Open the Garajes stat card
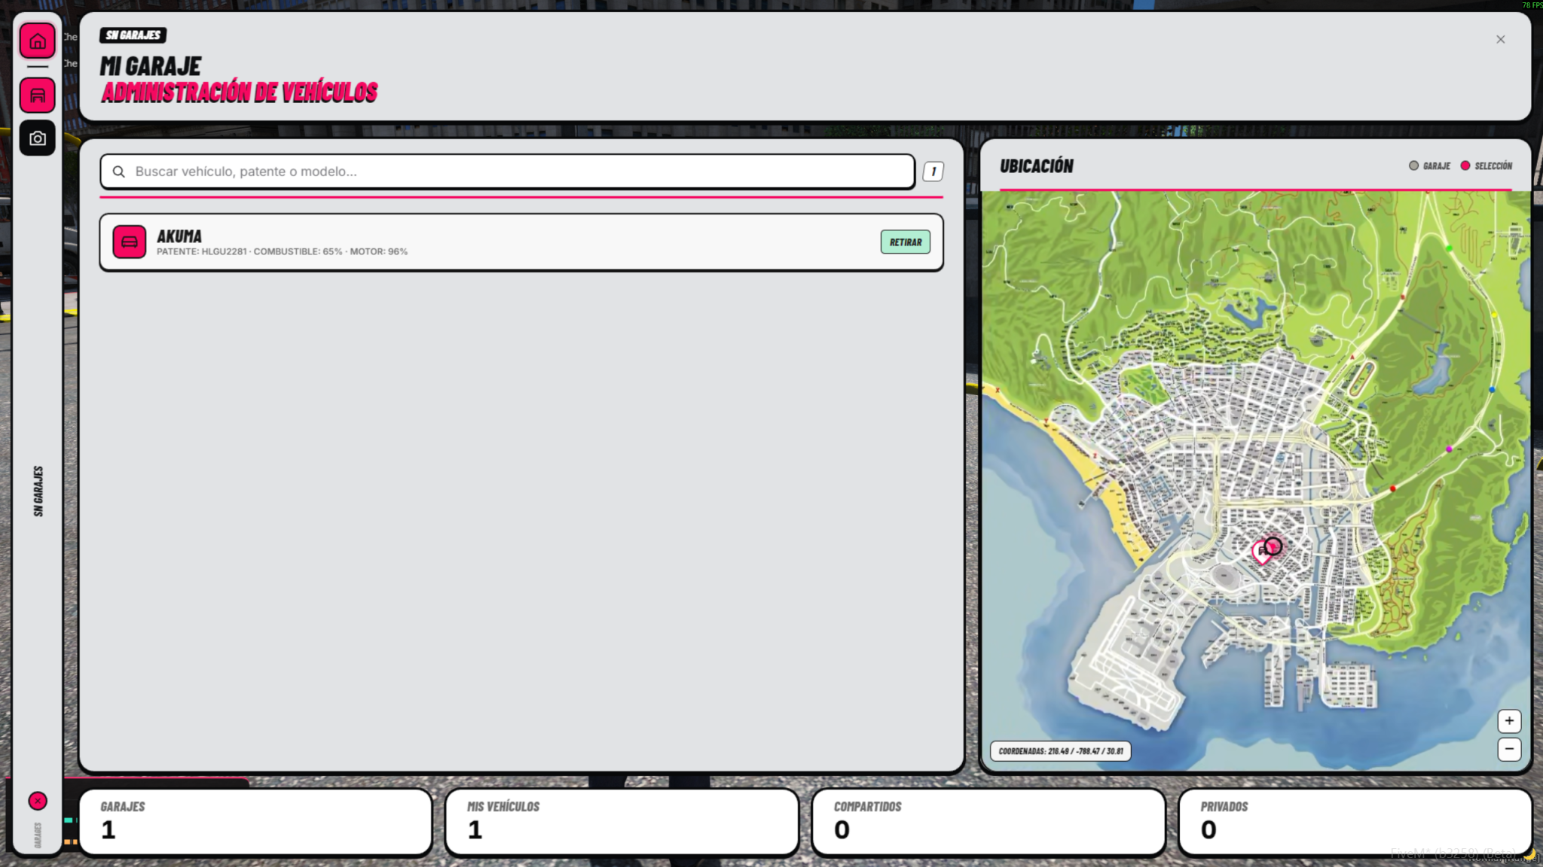The height and width of the screenshot is (867, 1543). click(x=255, y=822)
